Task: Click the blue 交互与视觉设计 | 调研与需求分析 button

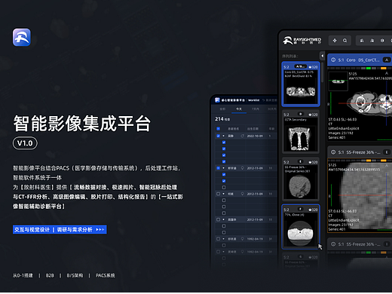Action: pyautogui.click(x=60, y=229)
